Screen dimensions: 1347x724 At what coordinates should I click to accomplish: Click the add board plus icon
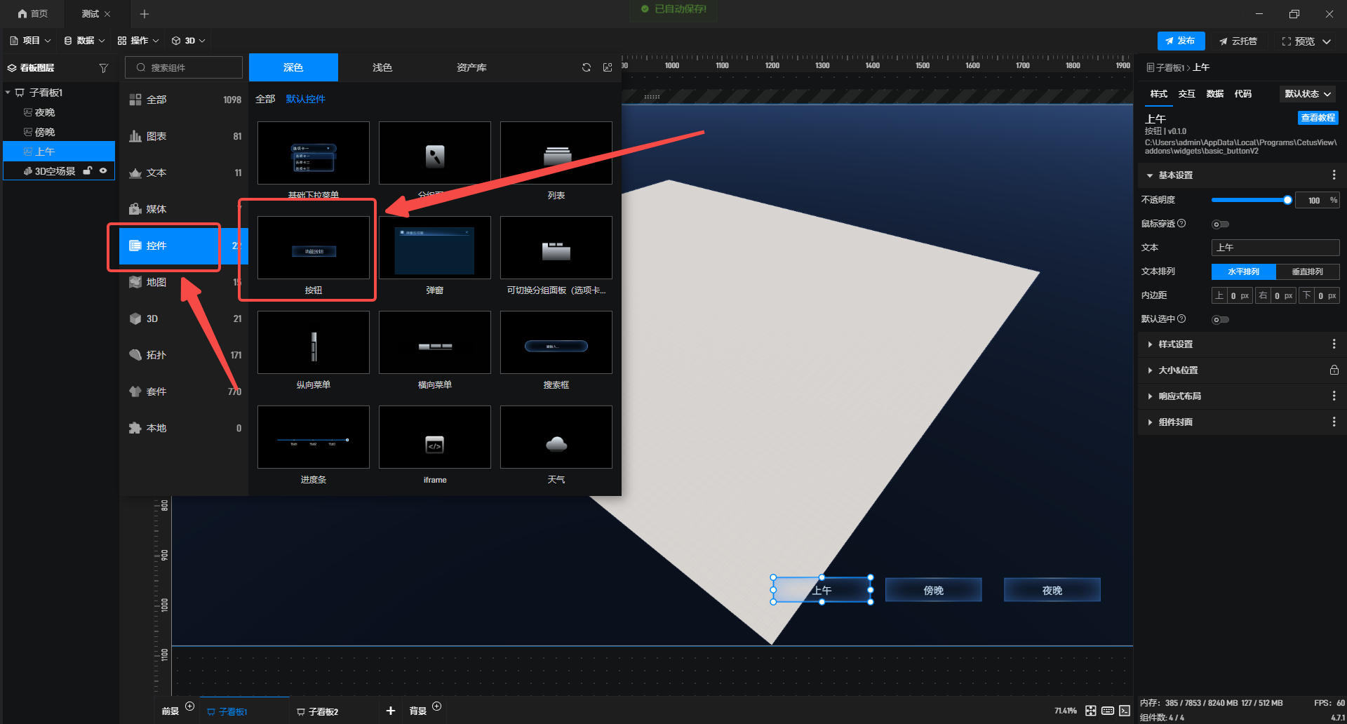(x=391, y=711)
